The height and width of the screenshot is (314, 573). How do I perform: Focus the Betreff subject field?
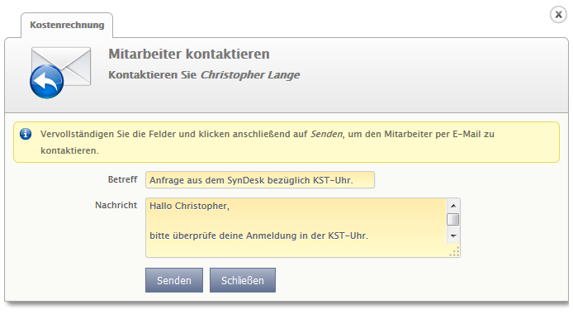coord(260,180)
